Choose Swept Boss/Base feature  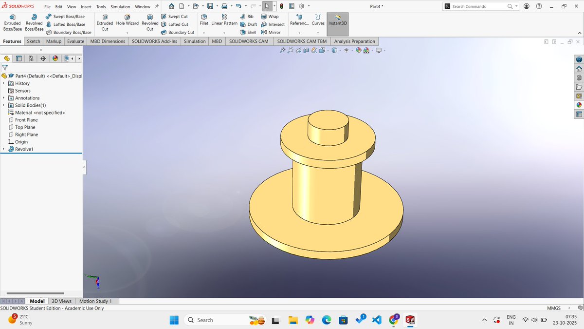click(x=65, y=17)
